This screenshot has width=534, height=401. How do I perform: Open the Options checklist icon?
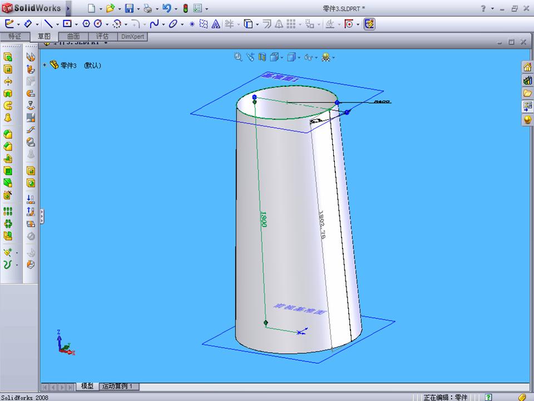197,8
